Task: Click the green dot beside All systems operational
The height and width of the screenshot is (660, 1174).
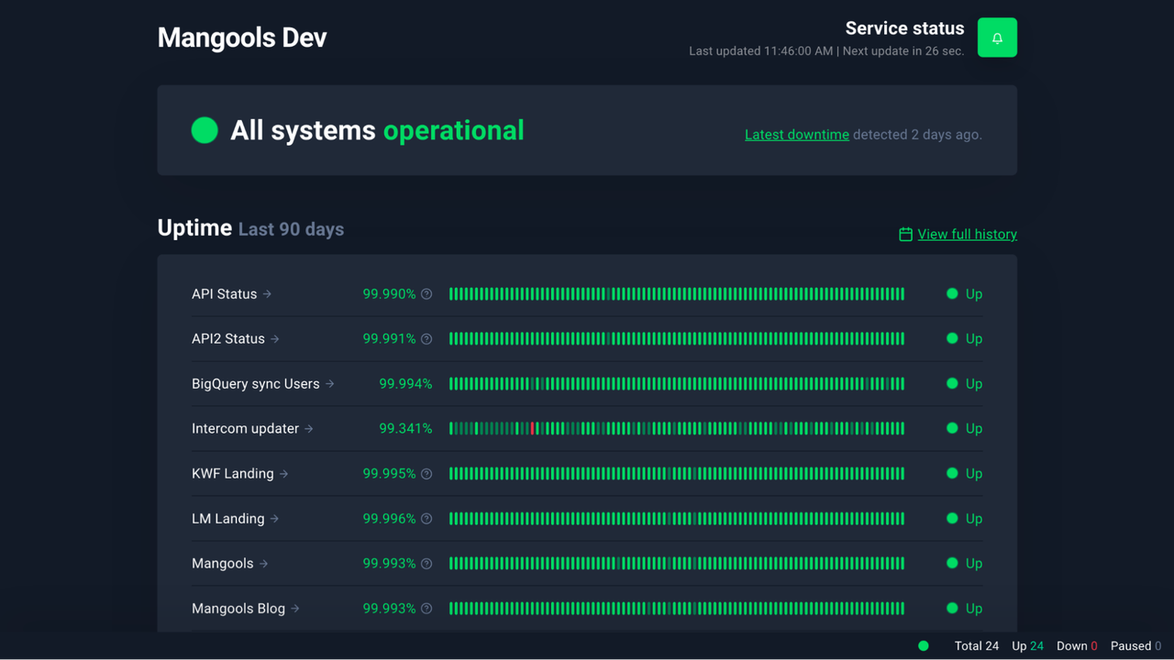Action: click(205, 130)
